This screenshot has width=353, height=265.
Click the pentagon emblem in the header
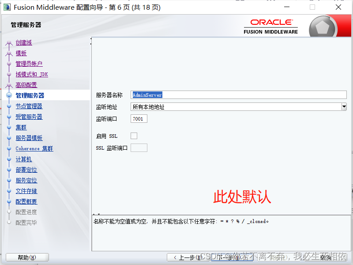[x=323, y=27]
